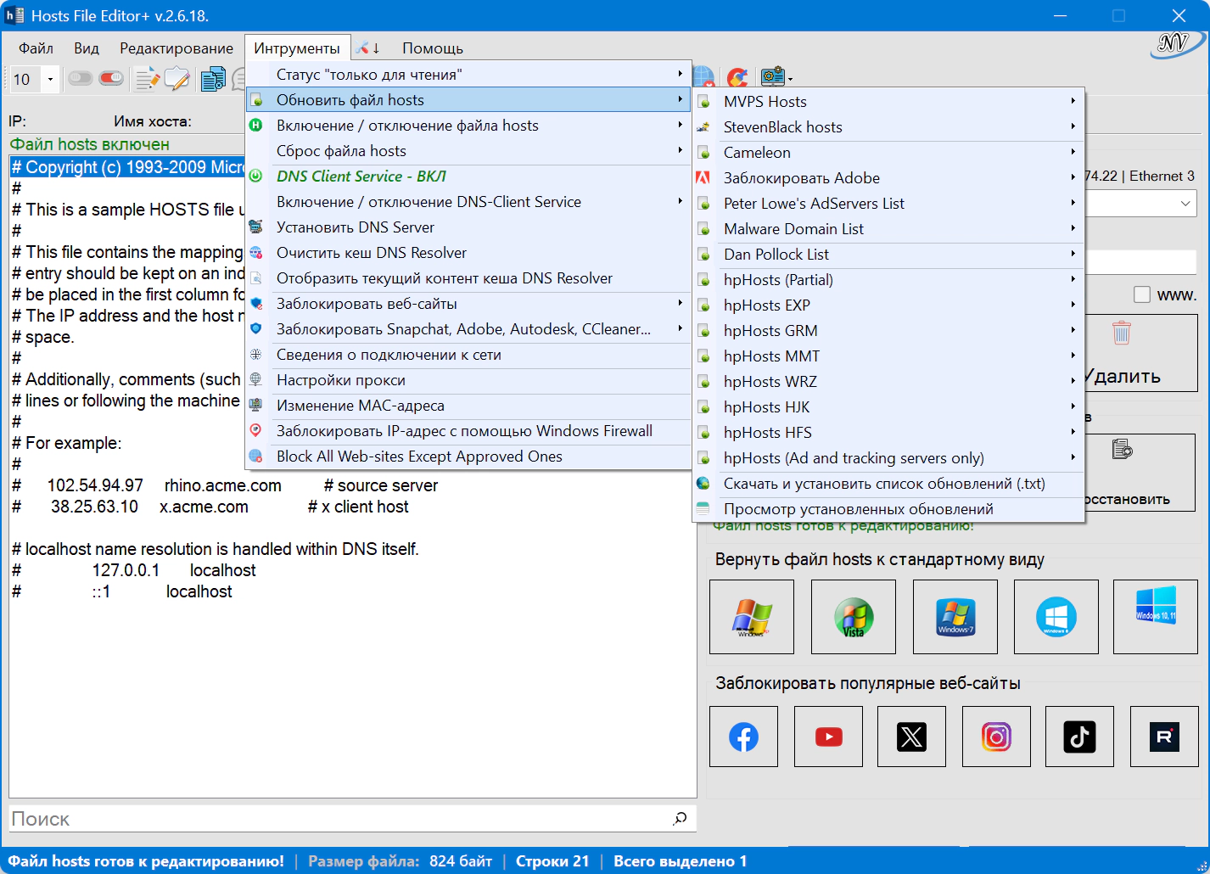Expand the Dan Pollock List submenu arrow

(x=1073, y=254)
